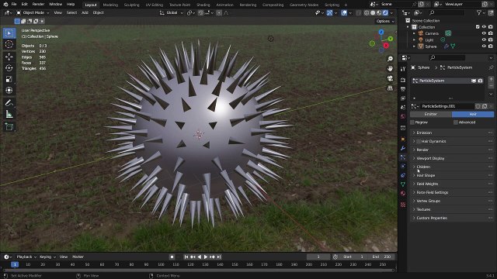Screen dimensions: 497x279
Task: Expand the Field Weights panel
Action: [451, 184]
